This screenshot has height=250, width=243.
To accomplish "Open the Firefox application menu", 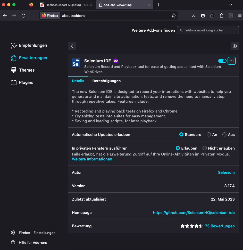I will (x=240, y=16).
